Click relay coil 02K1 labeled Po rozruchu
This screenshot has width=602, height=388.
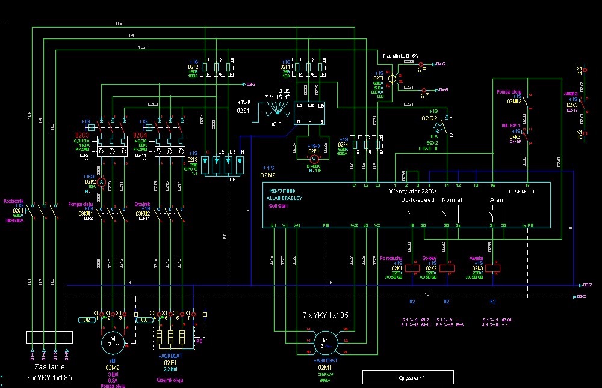412,268
